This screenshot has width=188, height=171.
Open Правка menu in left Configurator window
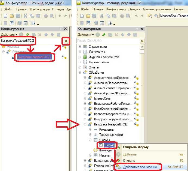[x=21, y=9]
